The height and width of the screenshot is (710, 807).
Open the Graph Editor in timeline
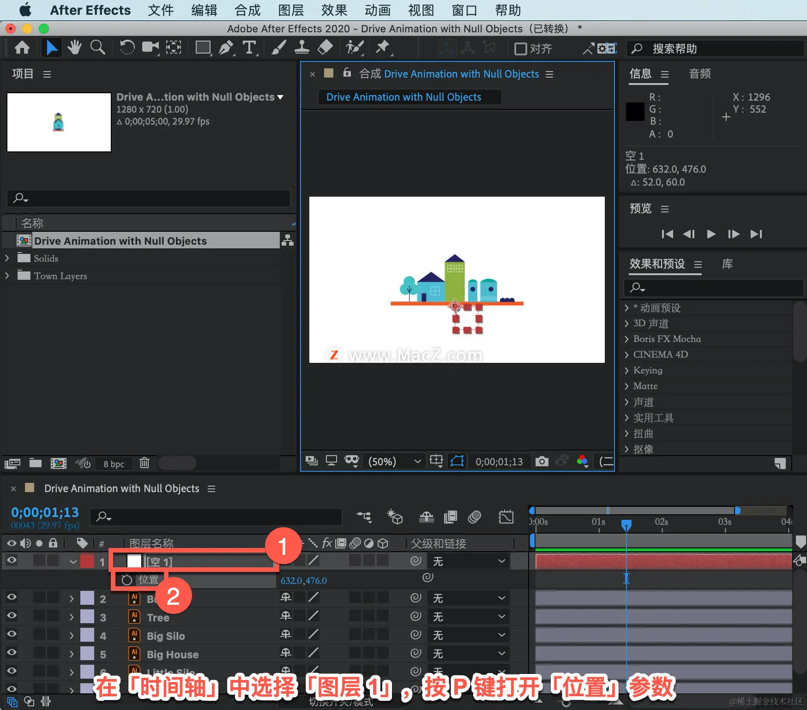506,517
